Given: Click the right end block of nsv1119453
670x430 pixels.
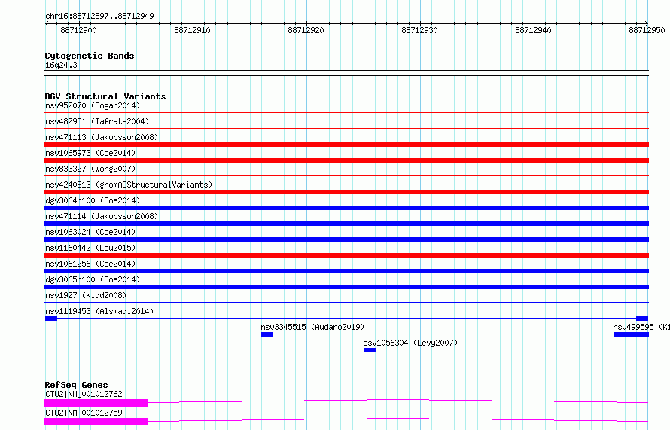Looking at the screenshot, I should pyautogui.click(x=642, y=319).
